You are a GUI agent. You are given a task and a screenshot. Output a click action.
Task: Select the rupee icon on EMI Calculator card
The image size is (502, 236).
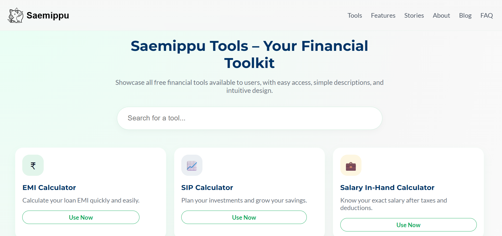[33, 165]
